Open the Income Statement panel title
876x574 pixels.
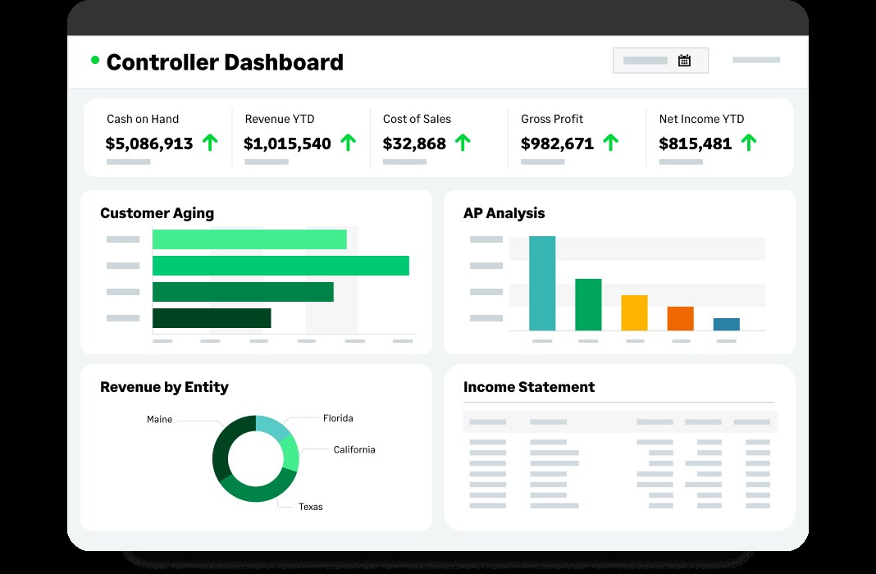point(529,387)
